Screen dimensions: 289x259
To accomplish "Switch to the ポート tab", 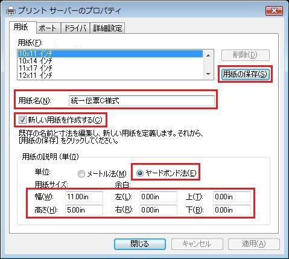I will click(x=48, y=28).
